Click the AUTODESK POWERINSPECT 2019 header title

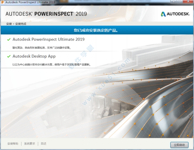pos(46,14)
